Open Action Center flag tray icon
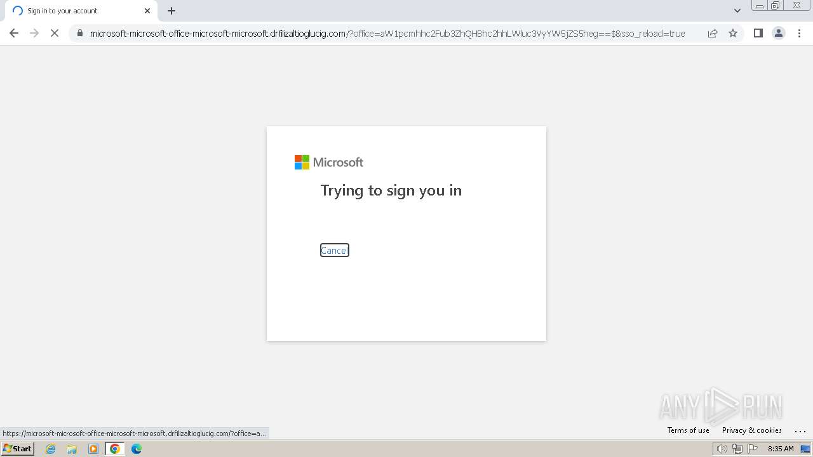Viewport: 813px width, 457px height. tap(753, 449)
